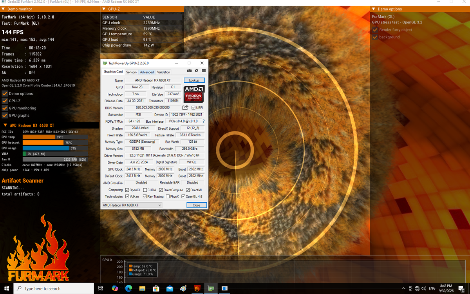This screenshot has height=294, width=470.
Task: Click the Type here to search box
Action: pos(54,289)
